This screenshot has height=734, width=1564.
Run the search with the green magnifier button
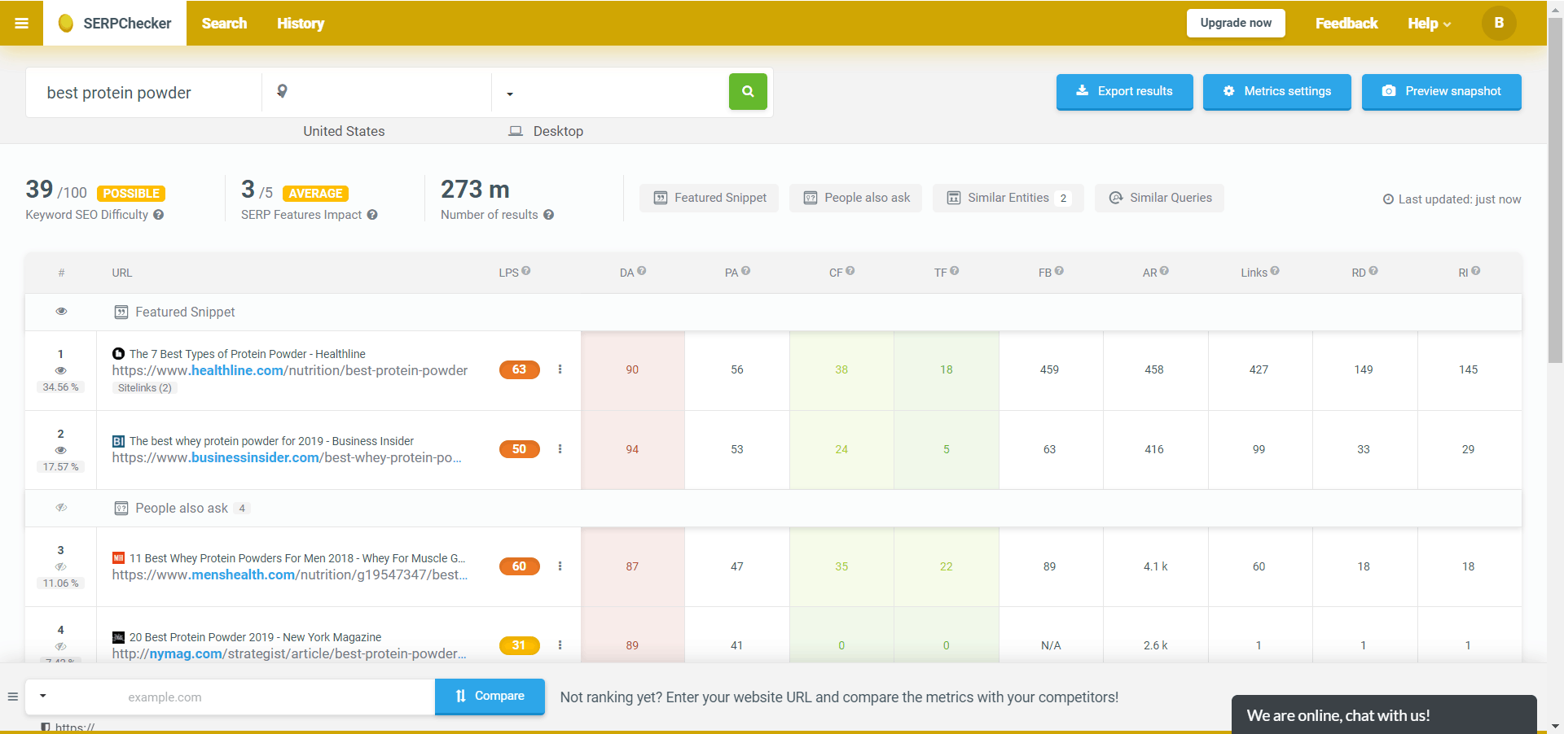point(748,91)
